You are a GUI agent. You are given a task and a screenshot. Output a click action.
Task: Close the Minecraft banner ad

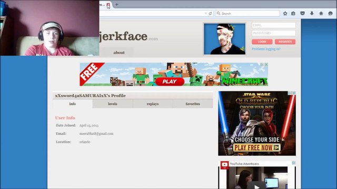(266, 65)
